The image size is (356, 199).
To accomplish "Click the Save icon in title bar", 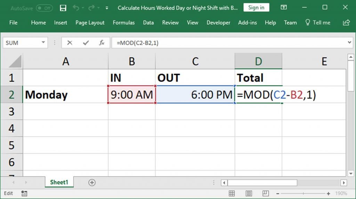I will click(x=63, y=8).
